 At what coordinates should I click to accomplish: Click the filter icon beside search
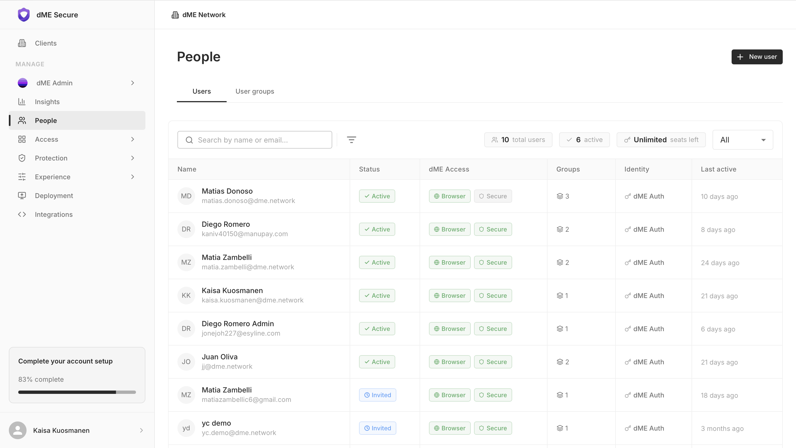point(351,140)
